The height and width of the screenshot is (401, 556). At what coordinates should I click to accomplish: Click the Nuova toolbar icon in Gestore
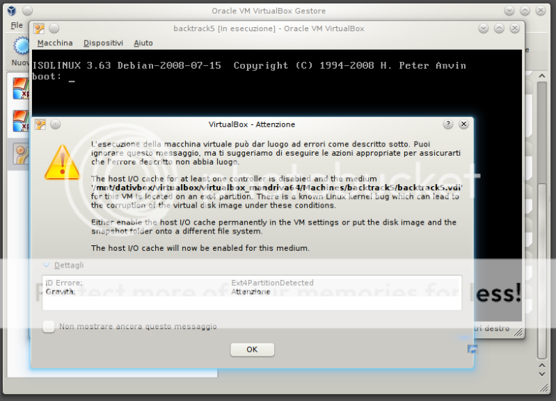click(21, 47)
